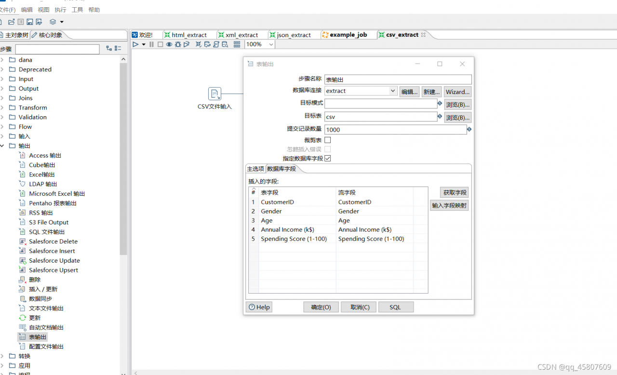617x375 pixels.
Task: Open a file with the toolbar open icon
Action: tap(11, 22)
